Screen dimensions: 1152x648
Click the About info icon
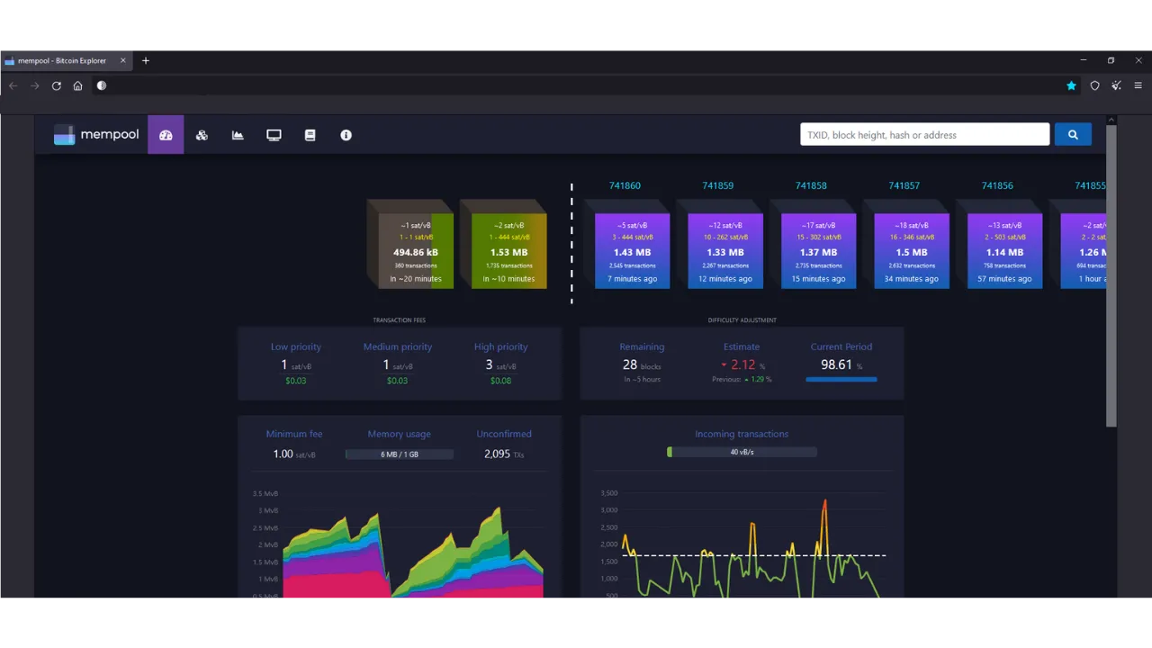346,135
